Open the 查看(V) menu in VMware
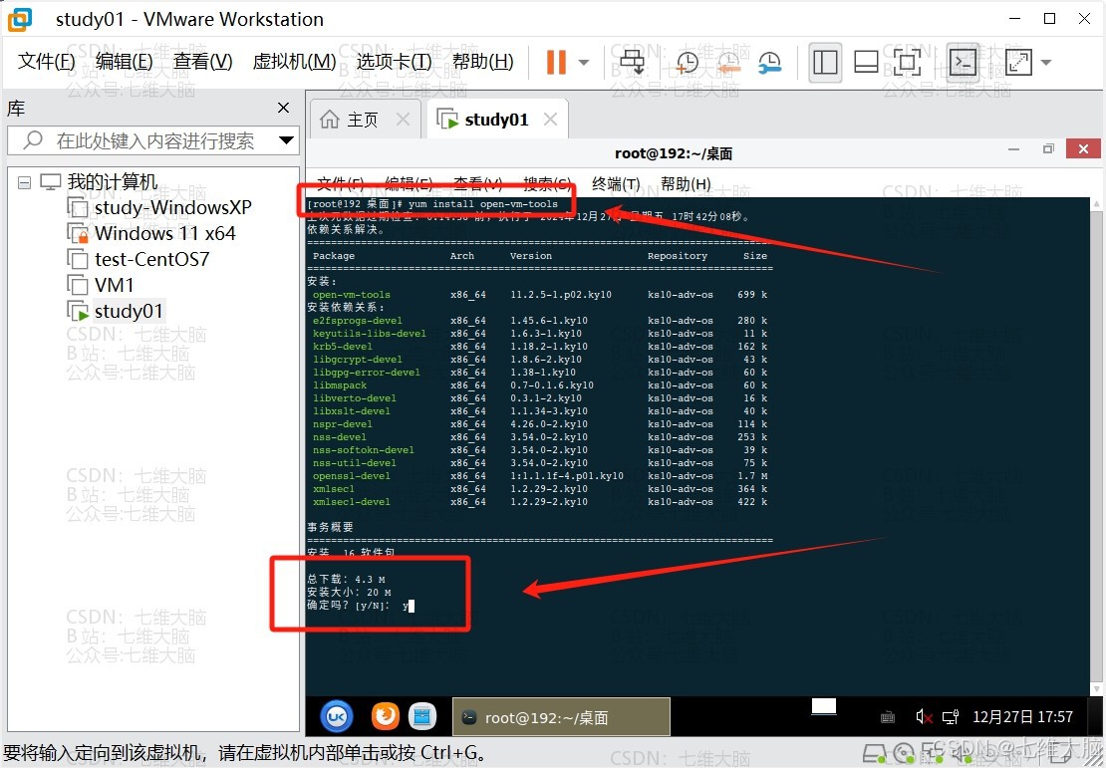1106x768 pixels. coord(203,62)
